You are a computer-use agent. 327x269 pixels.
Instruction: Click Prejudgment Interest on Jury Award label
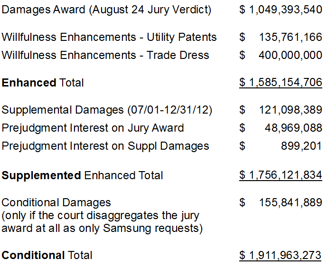coord(93,128)
